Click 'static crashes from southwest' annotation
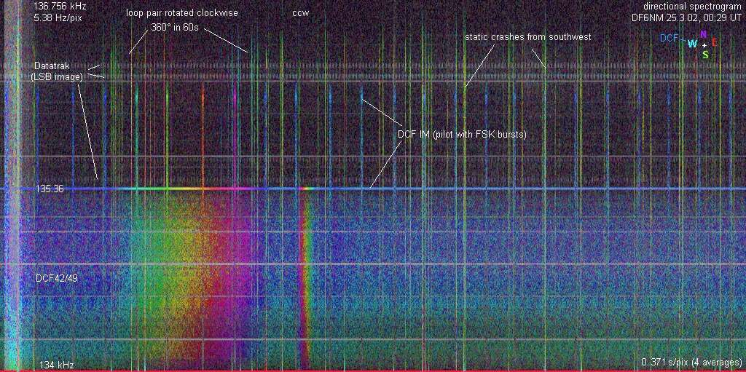The width and height of the screenshot is (746, 372). [528, 36]
